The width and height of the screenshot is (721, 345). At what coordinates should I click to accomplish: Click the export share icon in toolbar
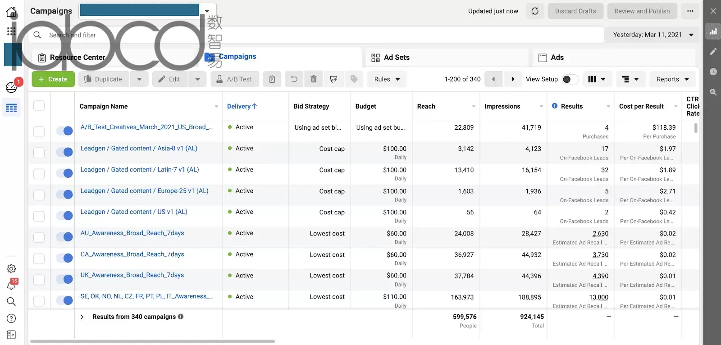click(x=333, y=79)
